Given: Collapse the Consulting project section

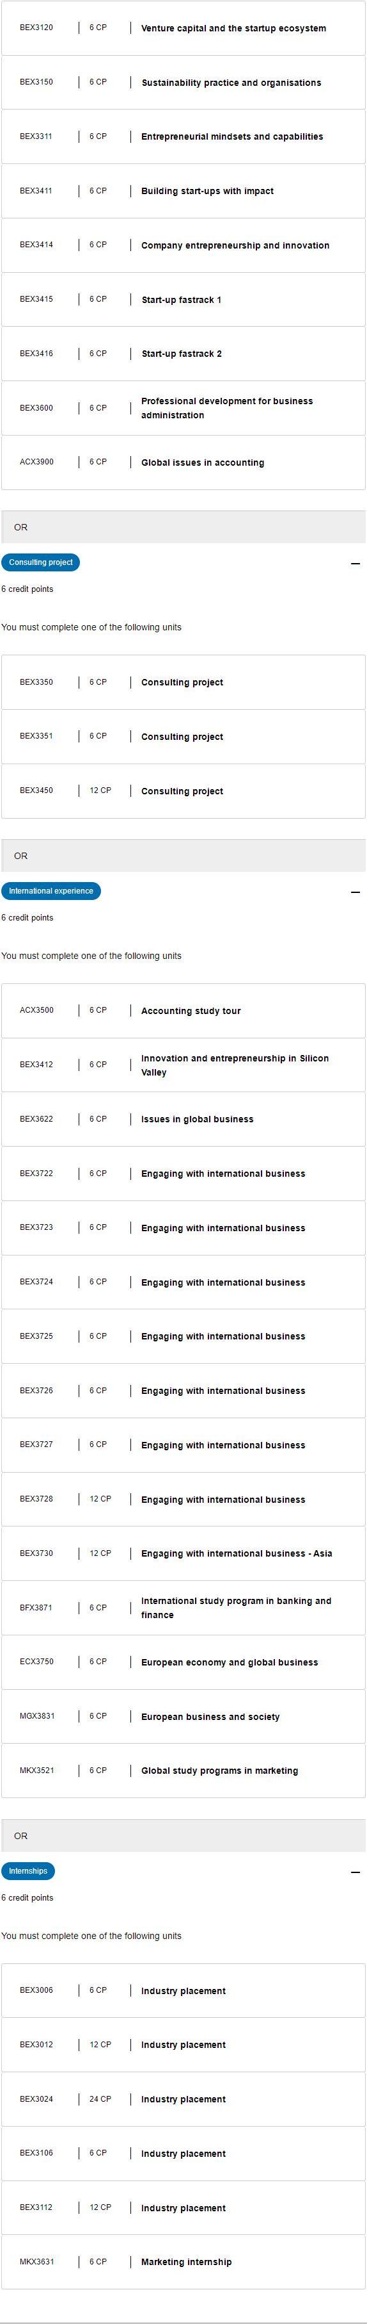Looking at the screenshot, I should coord(355,563).
